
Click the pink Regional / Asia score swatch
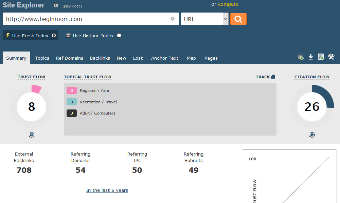point(72,90)
